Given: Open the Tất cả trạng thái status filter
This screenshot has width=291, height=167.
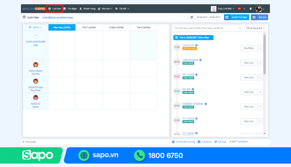Looking at the screenshot, I should coord(255,28).
